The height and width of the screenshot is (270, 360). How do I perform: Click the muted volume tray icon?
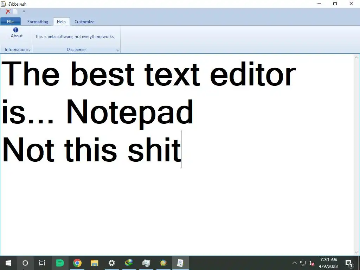(311, 263)
